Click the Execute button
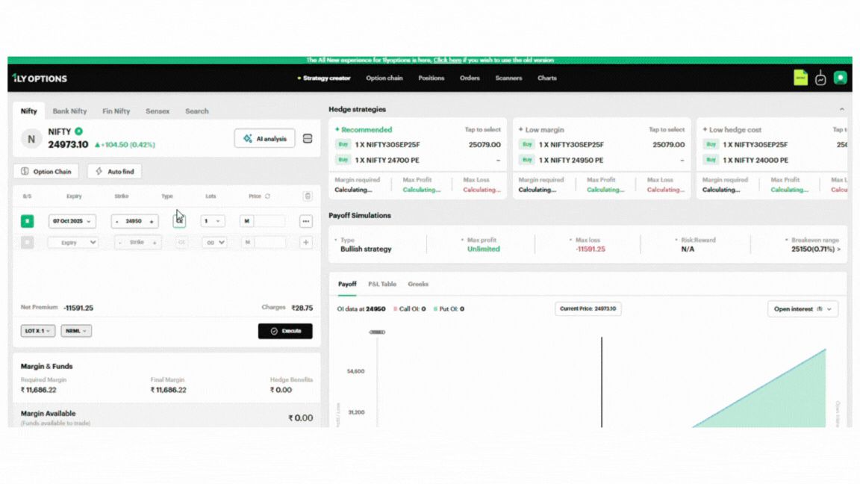This screenshot has width=860, height=484. (x=285, y=331)
